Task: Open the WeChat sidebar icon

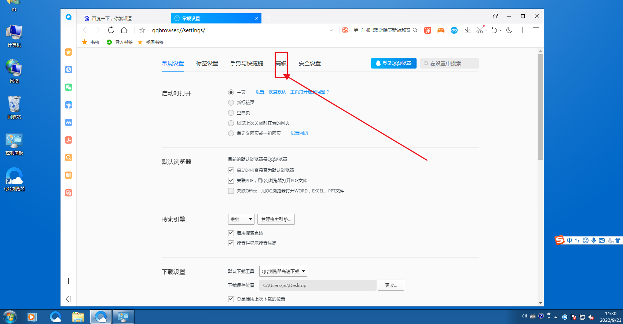Action: click(69, 87)
